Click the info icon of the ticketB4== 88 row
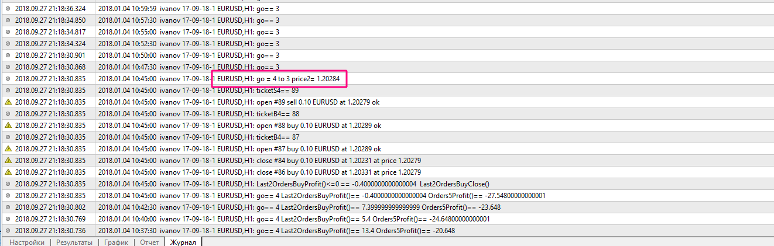This screenshot has width=774, height=246. point(8,114)
